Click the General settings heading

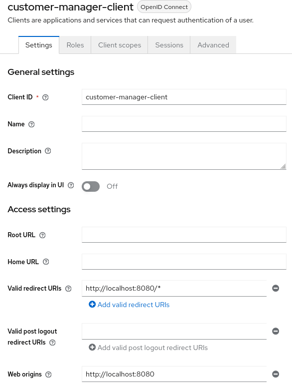click(x=41, y=72)
